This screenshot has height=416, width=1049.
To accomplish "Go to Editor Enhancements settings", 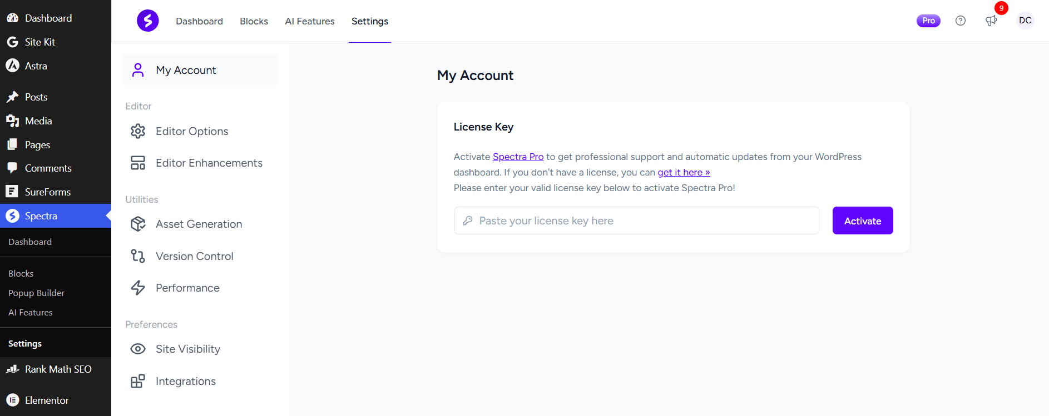I will coord(209,163).
